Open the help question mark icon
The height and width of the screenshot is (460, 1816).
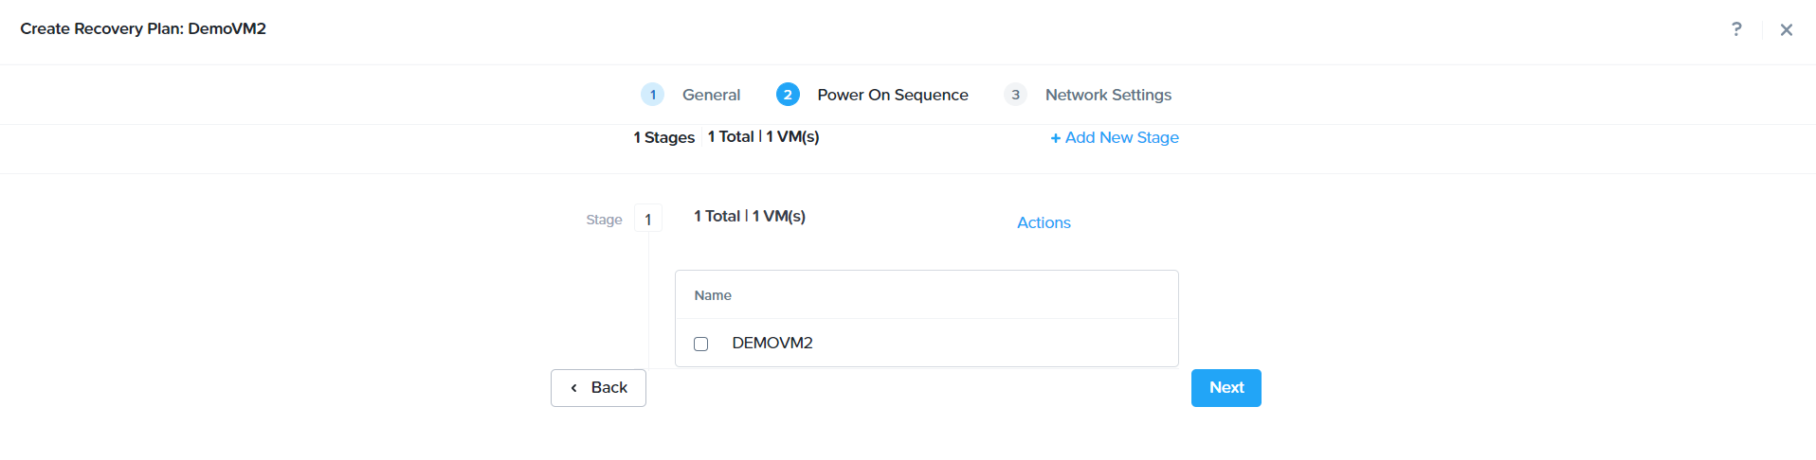tap(1735, 29)
